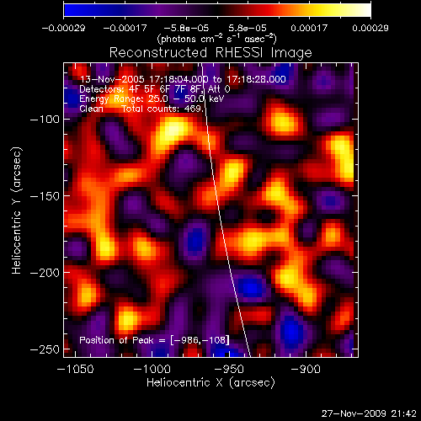Click the colorbar label '-0.00029'

[x=63, y=28]
